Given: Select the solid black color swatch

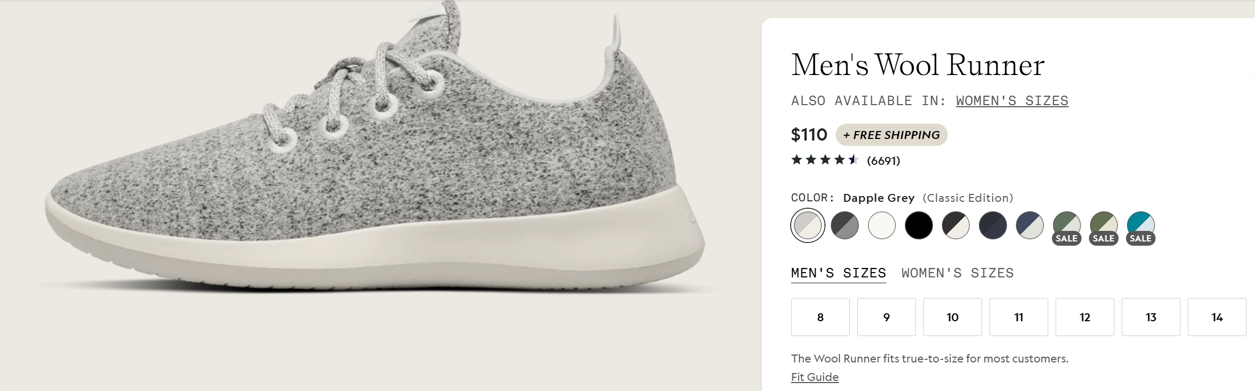Looking at the screenshot, I should click(919, 226).
